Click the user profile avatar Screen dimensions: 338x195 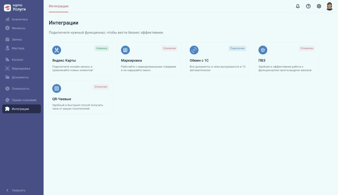[329, 6]
